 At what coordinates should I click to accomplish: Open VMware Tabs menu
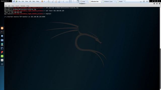pyautogui.click(x=34, y=1)
